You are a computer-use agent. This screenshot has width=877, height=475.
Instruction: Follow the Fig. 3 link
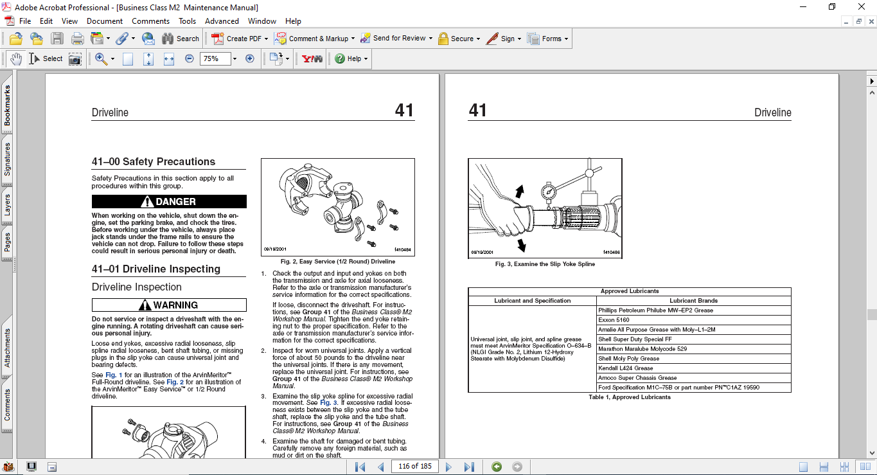coord(328,402)
